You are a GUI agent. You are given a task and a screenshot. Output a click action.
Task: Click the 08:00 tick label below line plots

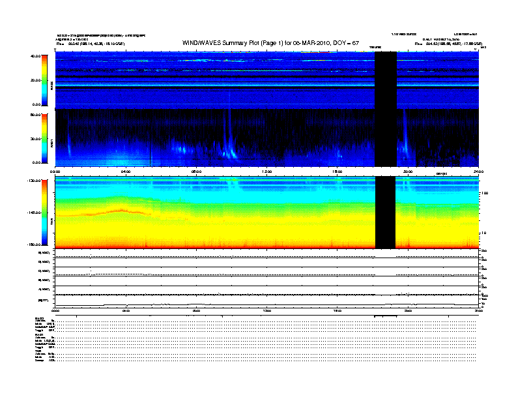tap(197, 310)
